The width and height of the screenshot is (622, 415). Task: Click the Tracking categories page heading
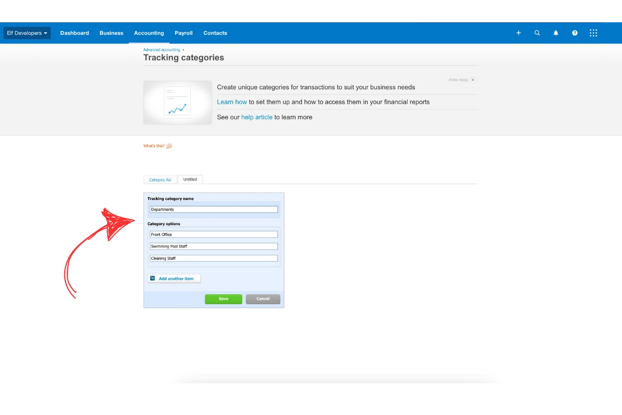click(x=183, y=58)
